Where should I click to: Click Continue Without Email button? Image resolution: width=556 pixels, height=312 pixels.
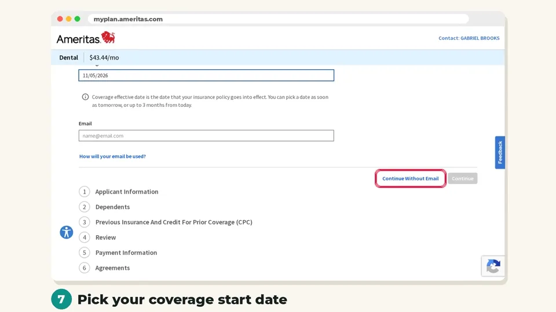click(x=410, y=179)
